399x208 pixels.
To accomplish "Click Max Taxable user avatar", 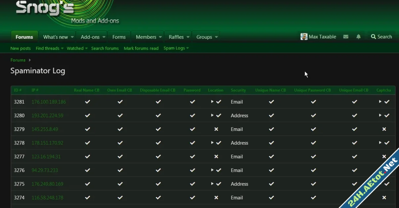I will point(304,37).
